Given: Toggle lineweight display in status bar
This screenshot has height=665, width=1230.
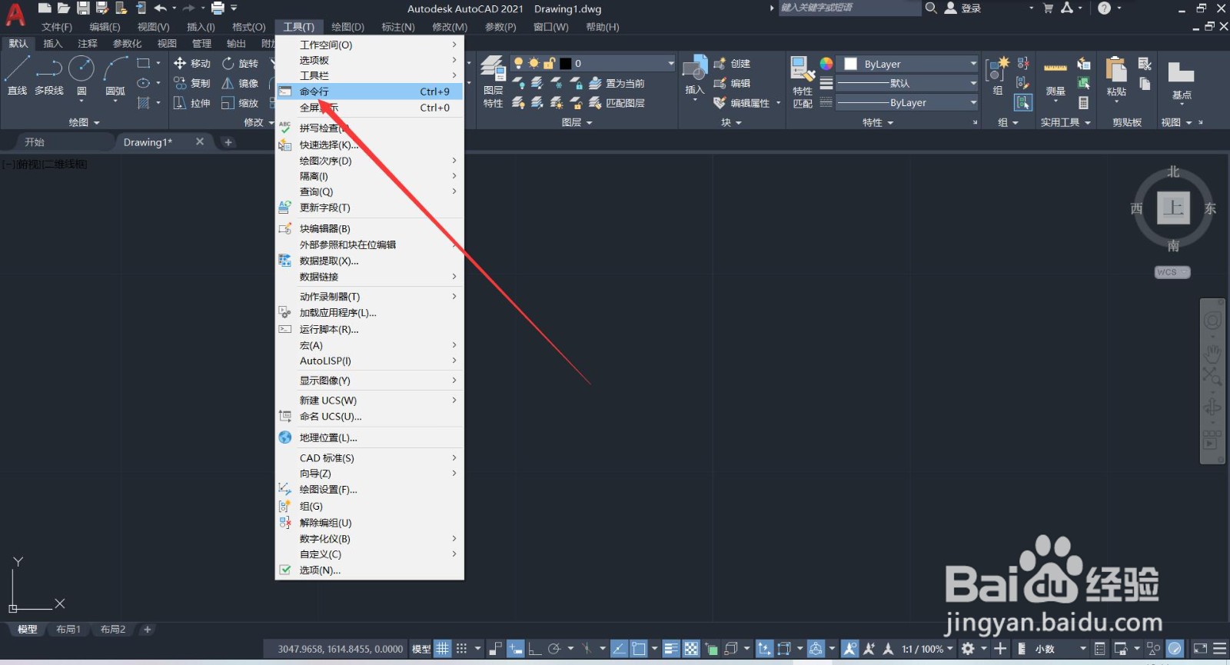Looking at the screenshot, I should [x=671, y=649].
